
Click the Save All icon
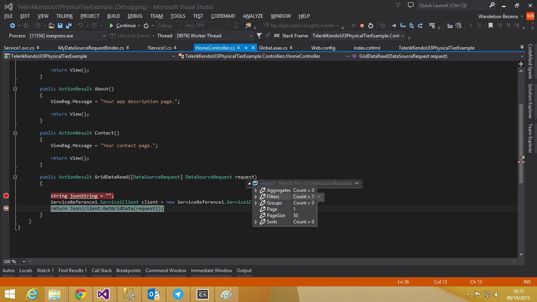(x=68, y=26)
